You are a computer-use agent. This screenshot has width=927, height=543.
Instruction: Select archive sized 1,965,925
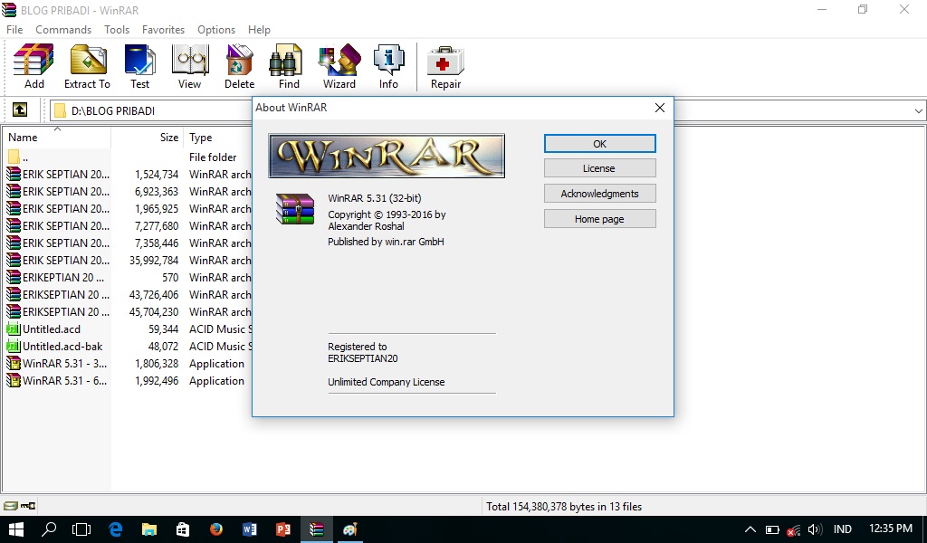(x=128, y=208)
